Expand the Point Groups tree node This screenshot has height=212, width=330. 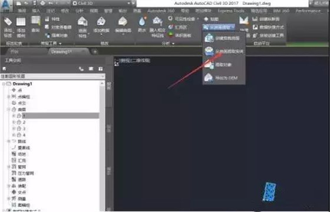(x=9, y=97)
